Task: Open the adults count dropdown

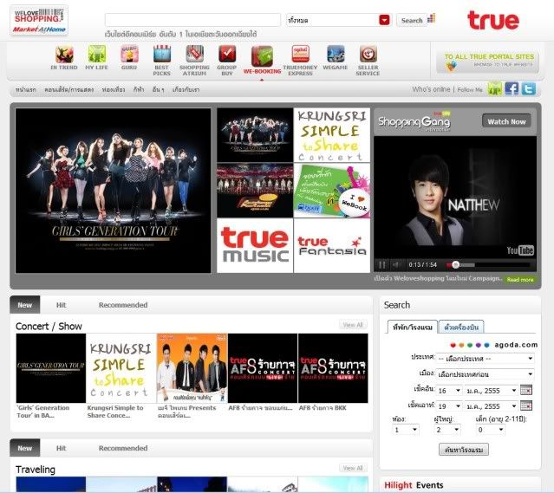Action: tap(447, 430)
